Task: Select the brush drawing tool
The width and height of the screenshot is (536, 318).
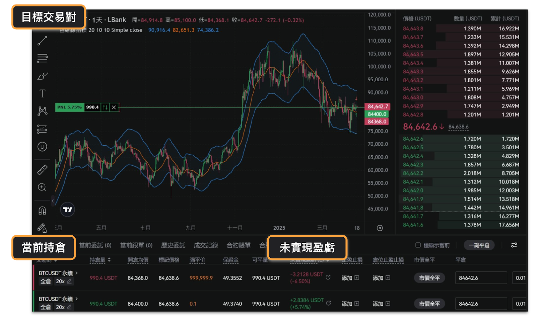Action: coord(42,76)
